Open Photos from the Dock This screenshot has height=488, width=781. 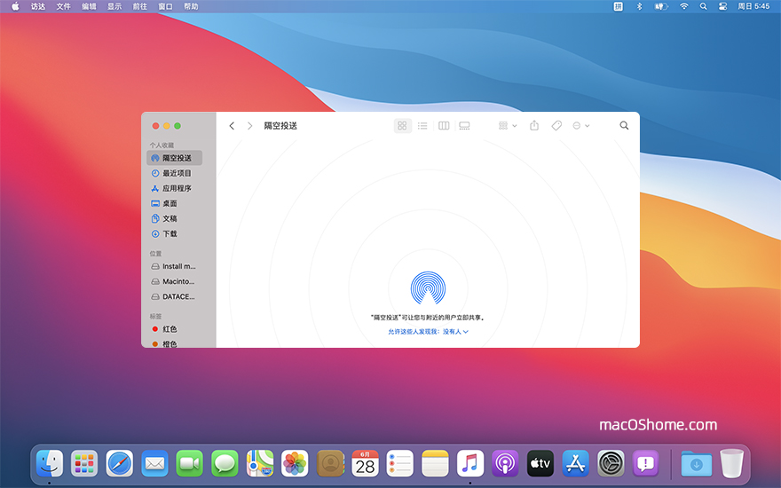coord(295,463)
